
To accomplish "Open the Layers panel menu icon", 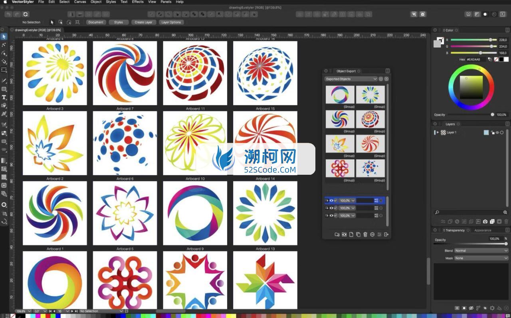I will (507, 124).
